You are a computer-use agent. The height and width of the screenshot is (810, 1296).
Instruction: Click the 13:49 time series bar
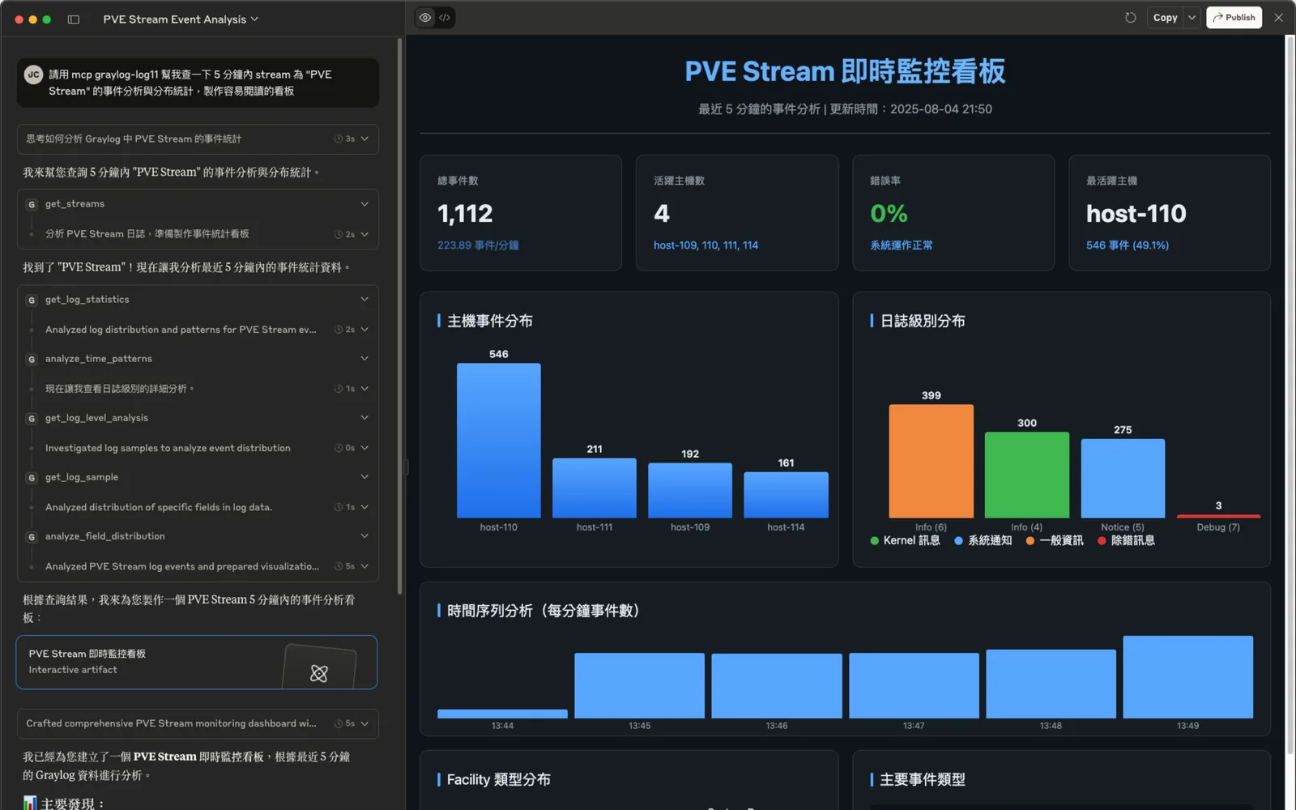coord(1187,677)
